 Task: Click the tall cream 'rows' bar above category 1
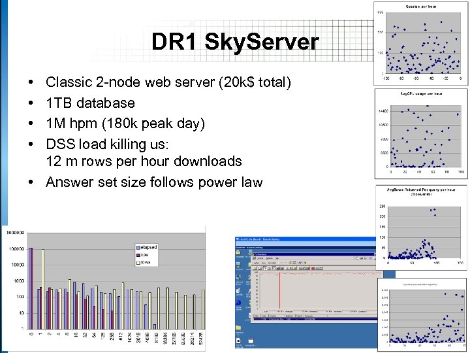tap(43, 289)
